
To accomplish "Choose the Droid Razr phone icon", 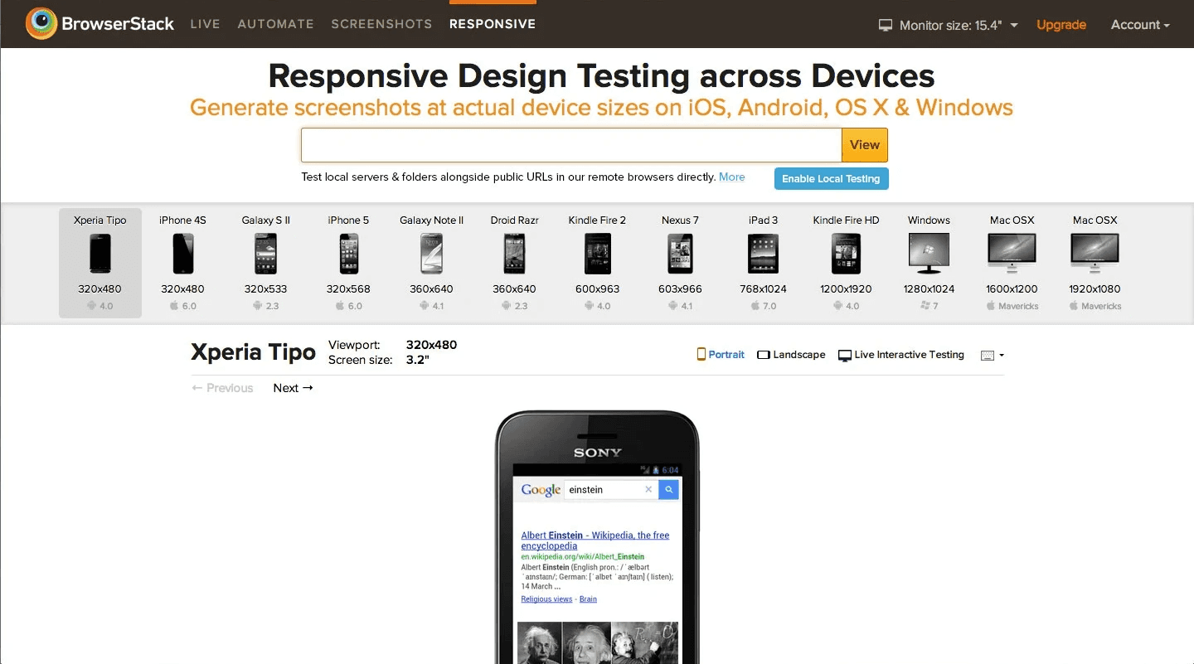I will click(515, 254).
